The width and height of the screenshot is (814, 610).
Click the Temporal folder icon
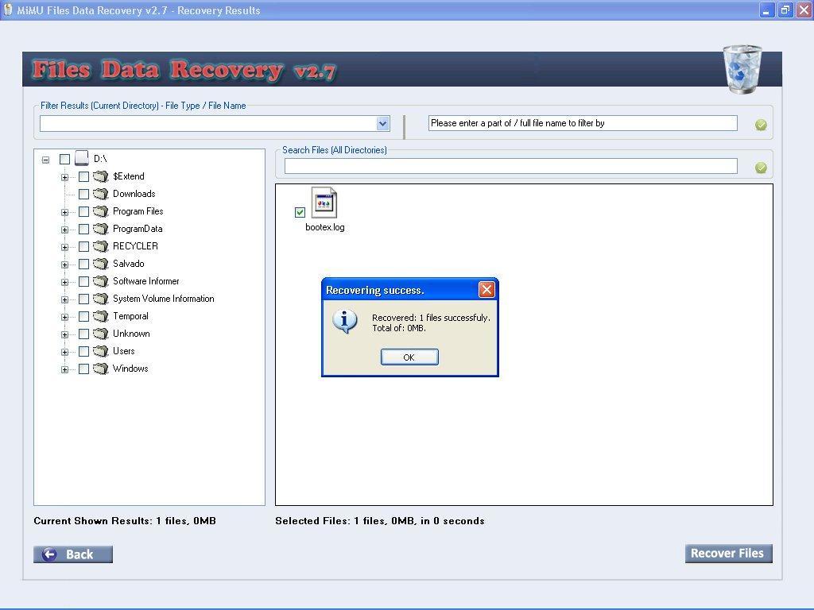point(101,316)
